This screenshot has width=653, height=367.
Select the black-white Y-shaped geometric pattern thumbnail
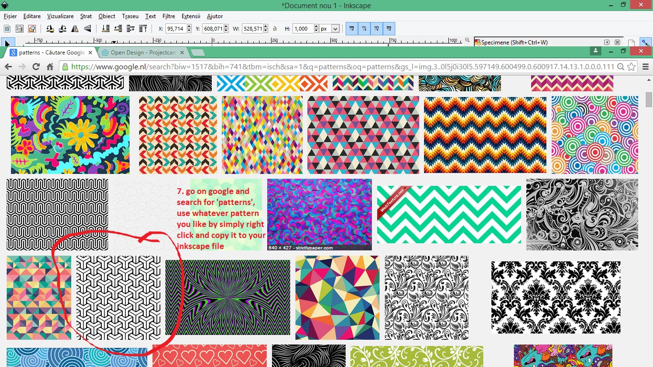click(x=119, y=298)
